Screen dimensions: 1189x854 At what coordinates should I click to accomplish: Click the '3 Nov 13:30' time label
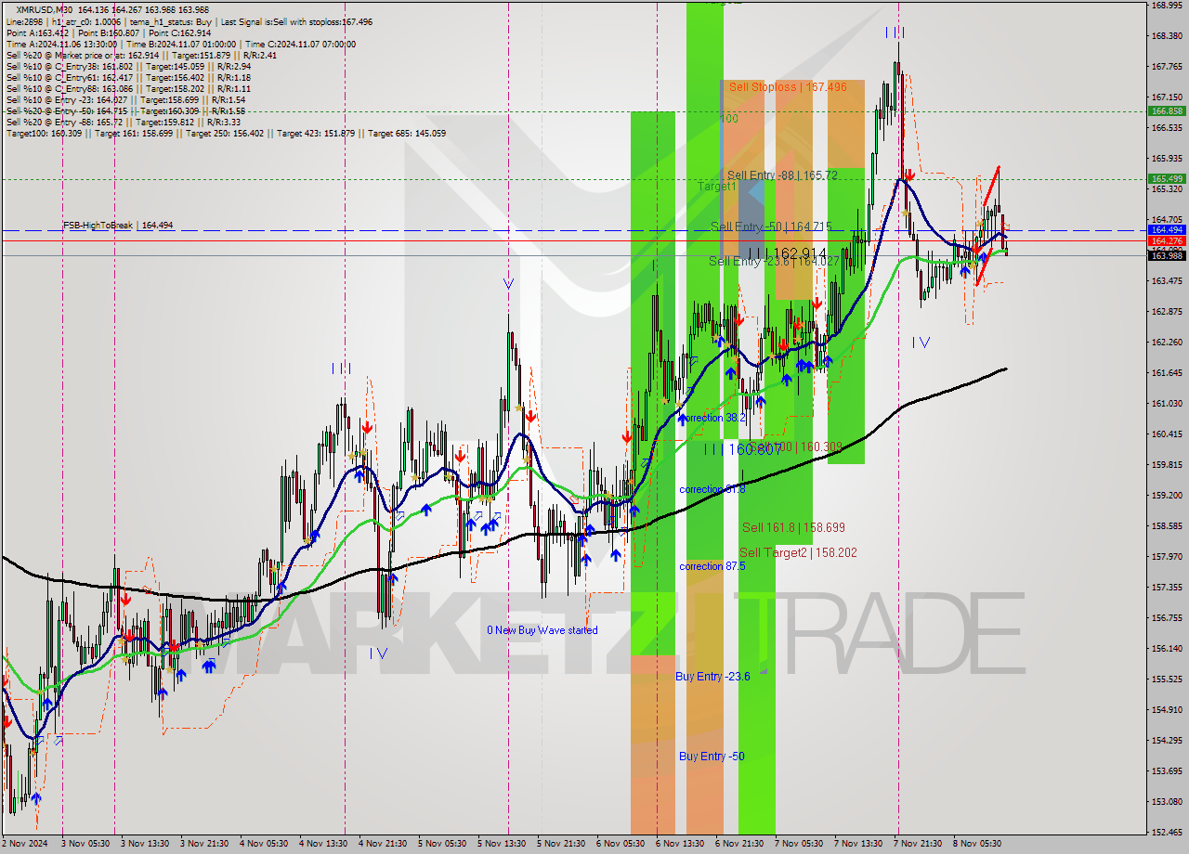coord(145,844)
